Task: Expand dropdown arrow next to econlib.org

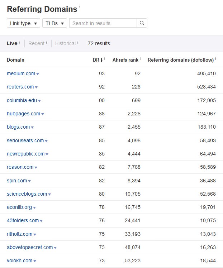Action: pyautogui.click(x=34, y=208)
